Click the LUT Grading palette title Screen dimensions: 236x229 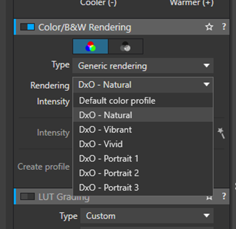(x=64, y=197)
